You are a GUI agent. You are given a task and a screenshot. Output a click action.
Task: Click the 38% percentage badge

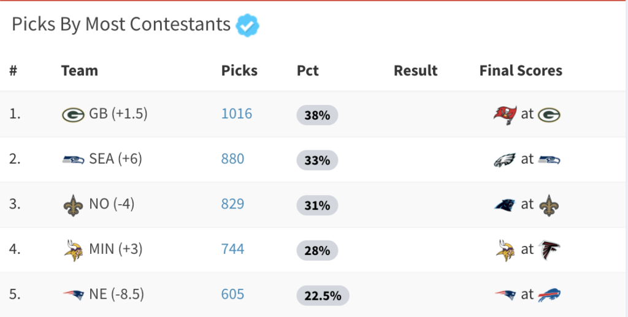(317, 115)
